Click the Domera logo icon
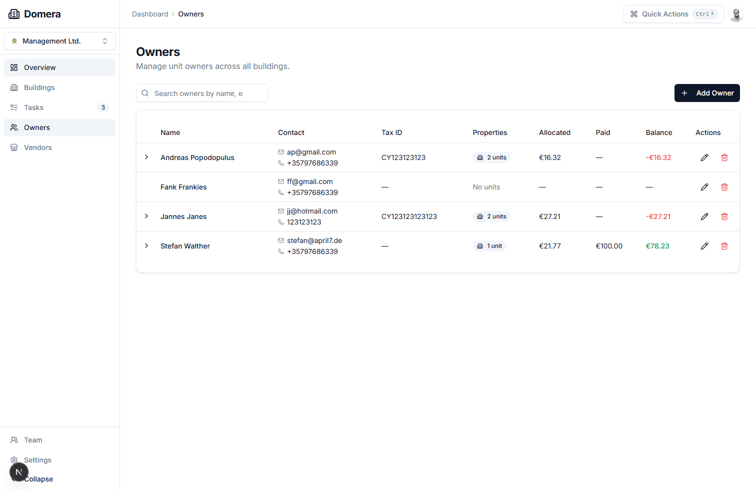756x491 pixels. point(14,13)
